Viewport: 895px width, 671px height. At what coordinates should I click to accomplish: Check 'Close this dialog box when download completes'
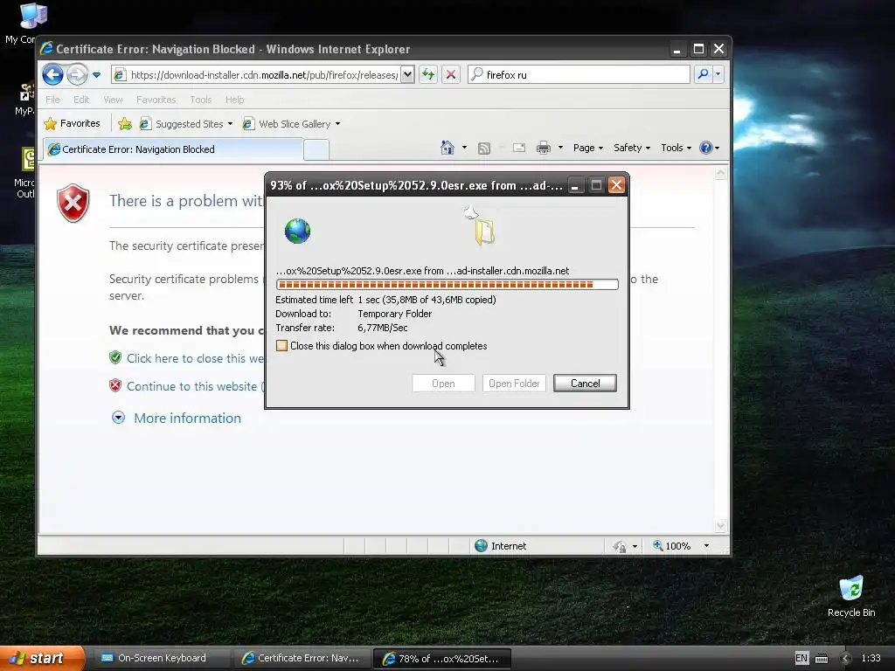[282, 346]
